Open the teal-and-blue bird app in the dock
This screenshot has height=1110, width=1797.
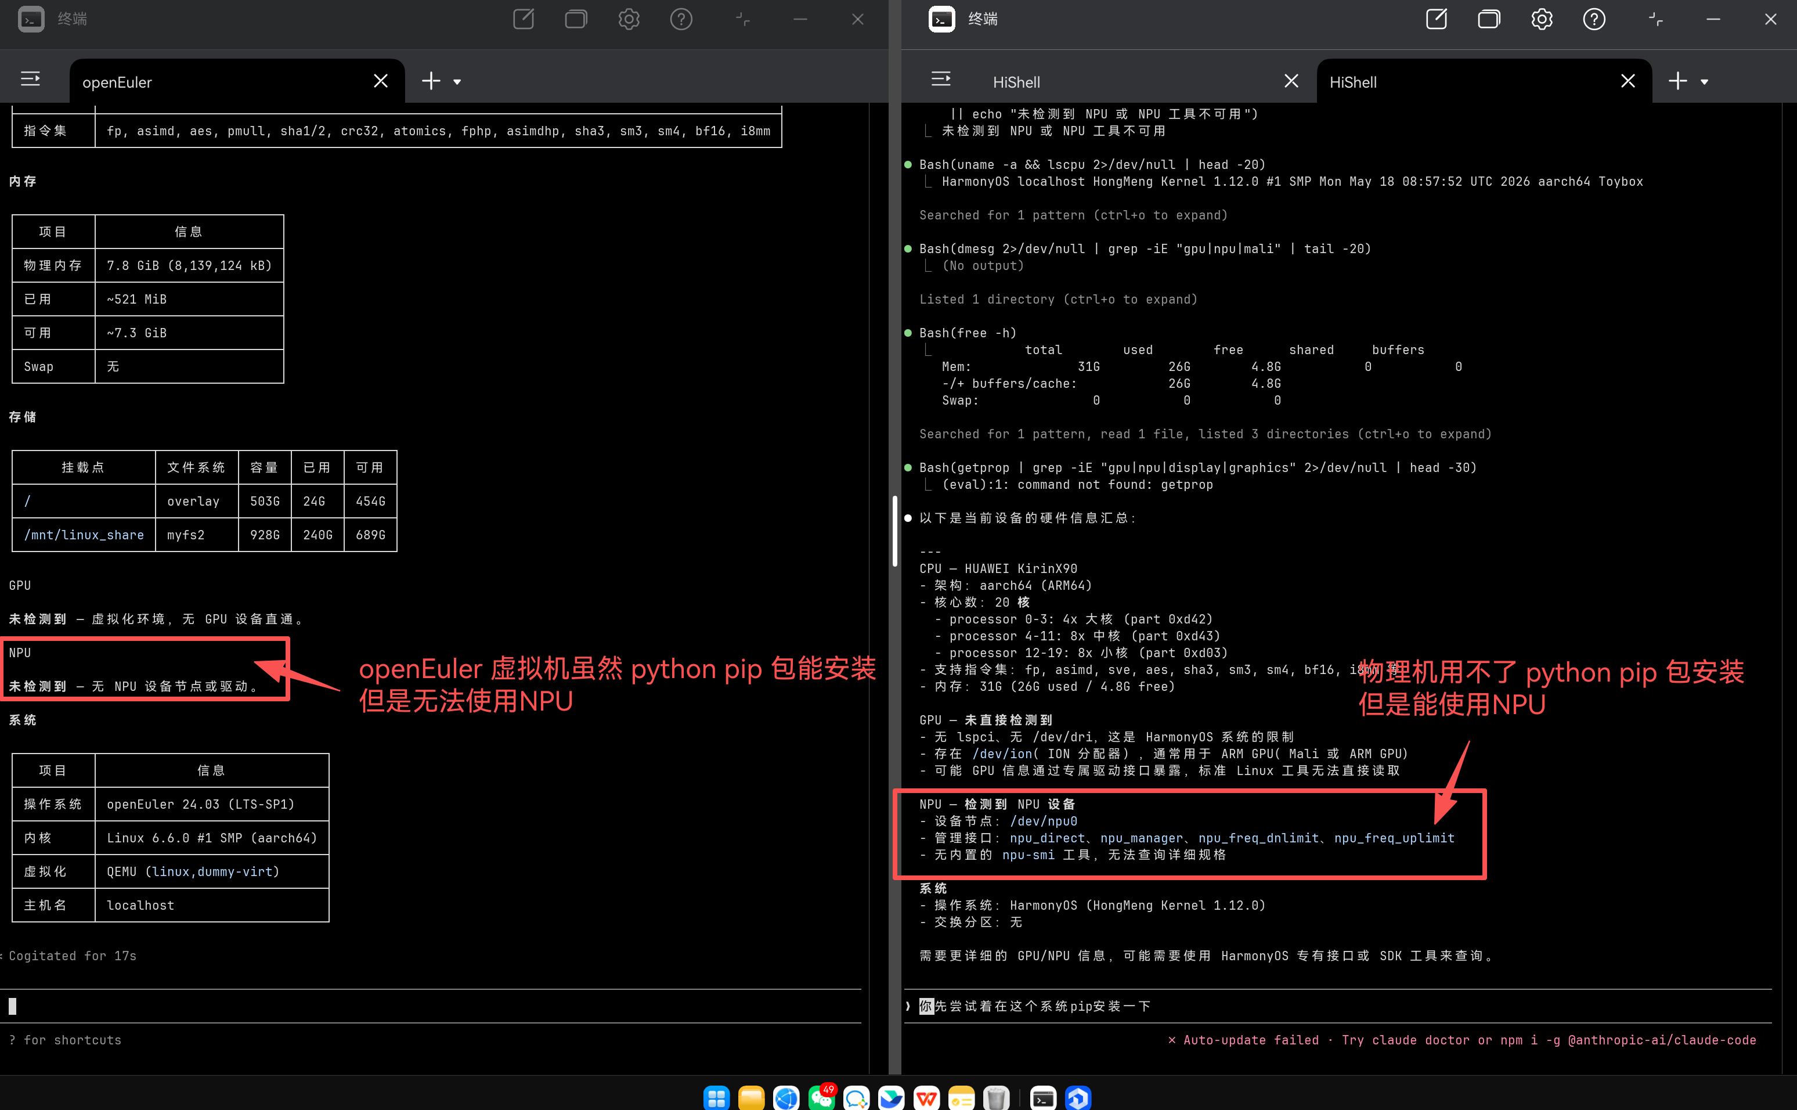tap(892, 1098)
